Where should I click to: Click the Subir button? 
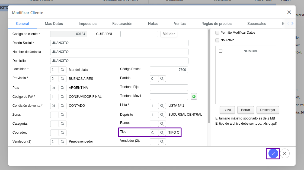227,110
